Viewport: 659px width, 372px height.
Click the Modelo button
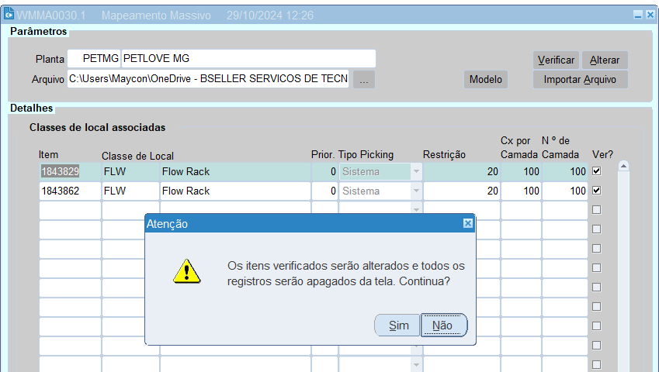[486, 79]
